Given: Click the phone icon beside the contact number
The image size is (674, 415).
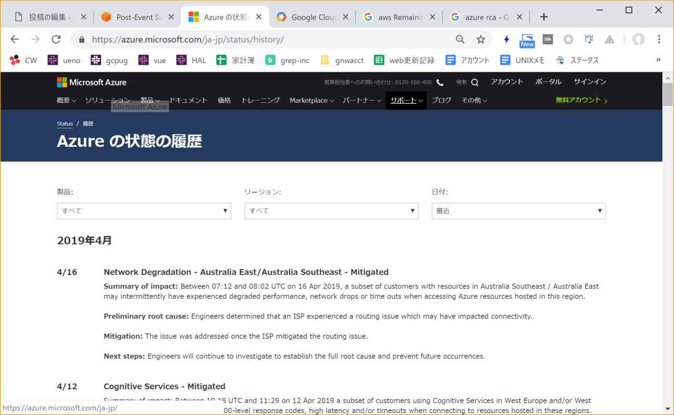Looking at the screenshot, I should [x=440, y=82].
